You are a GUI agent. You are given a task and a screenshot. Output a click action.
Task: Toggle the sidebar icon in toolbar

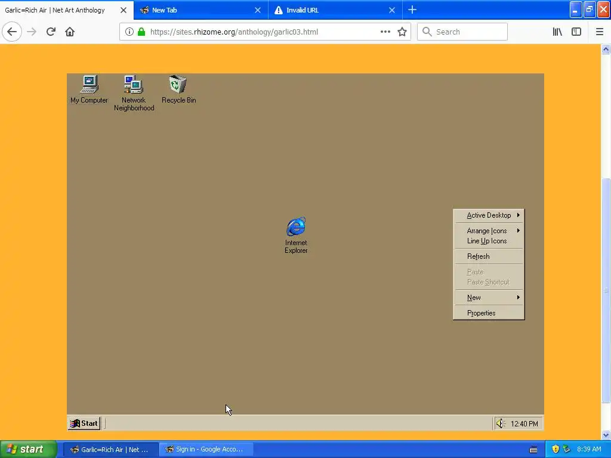[576, 32]
